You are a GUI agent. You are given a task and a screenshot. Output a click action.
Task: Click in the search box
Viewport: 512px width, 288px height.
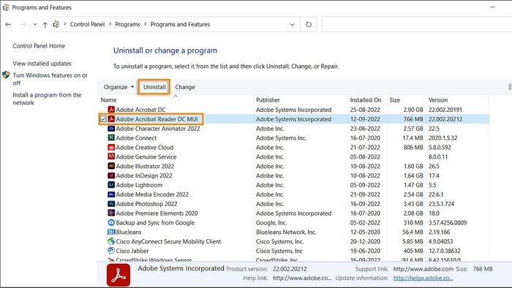[416, 24]
